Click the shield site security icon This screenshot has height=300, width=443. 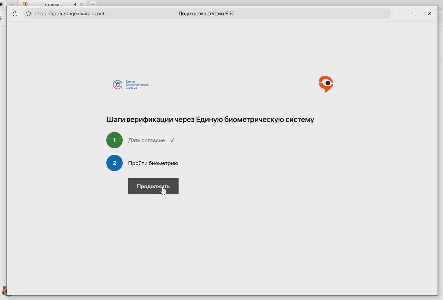[29, 14]
